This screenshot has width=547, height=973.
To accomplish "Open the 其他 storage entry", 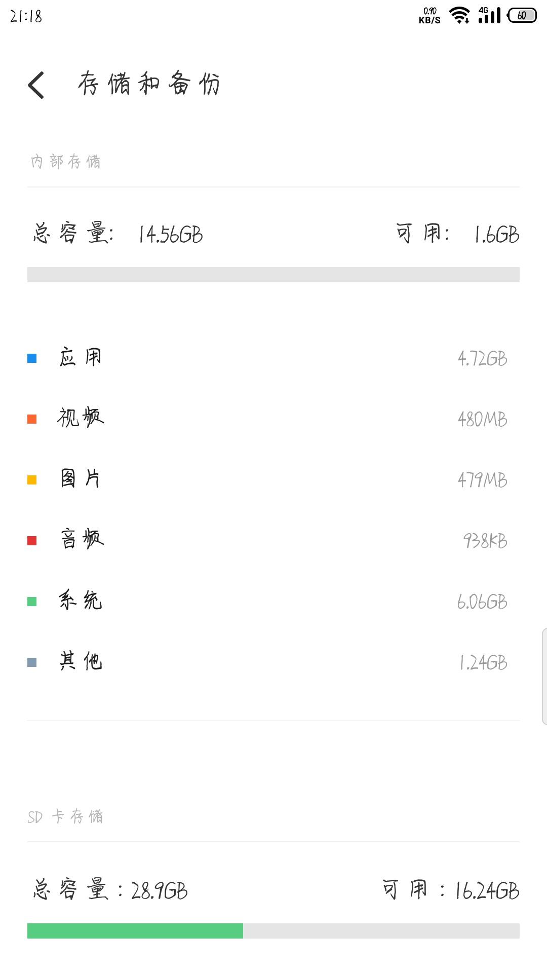I will point(273,662).
